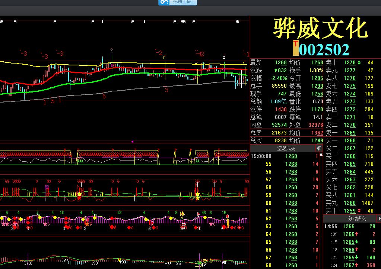Switch to the 分时成交 tab

tap(357, 218)
